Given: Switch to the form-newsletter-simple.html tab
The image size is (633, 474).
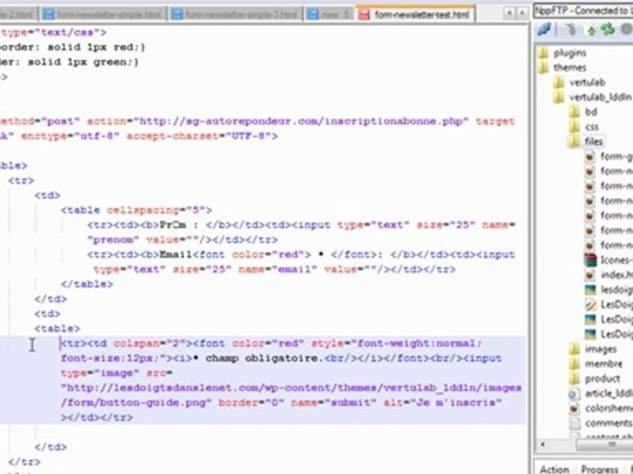Looking at the screenshot, I should click(x=104, y=15).
